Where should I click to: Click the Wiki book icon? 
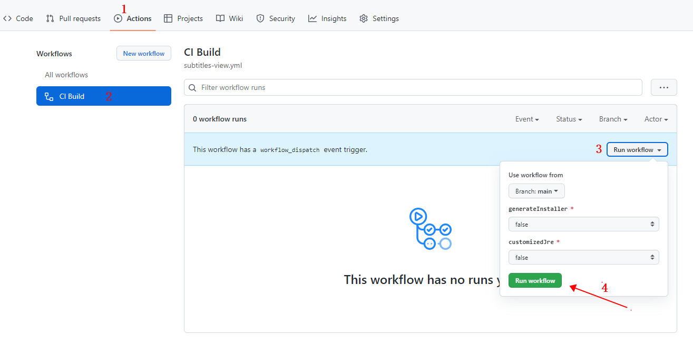click(220, 18)
